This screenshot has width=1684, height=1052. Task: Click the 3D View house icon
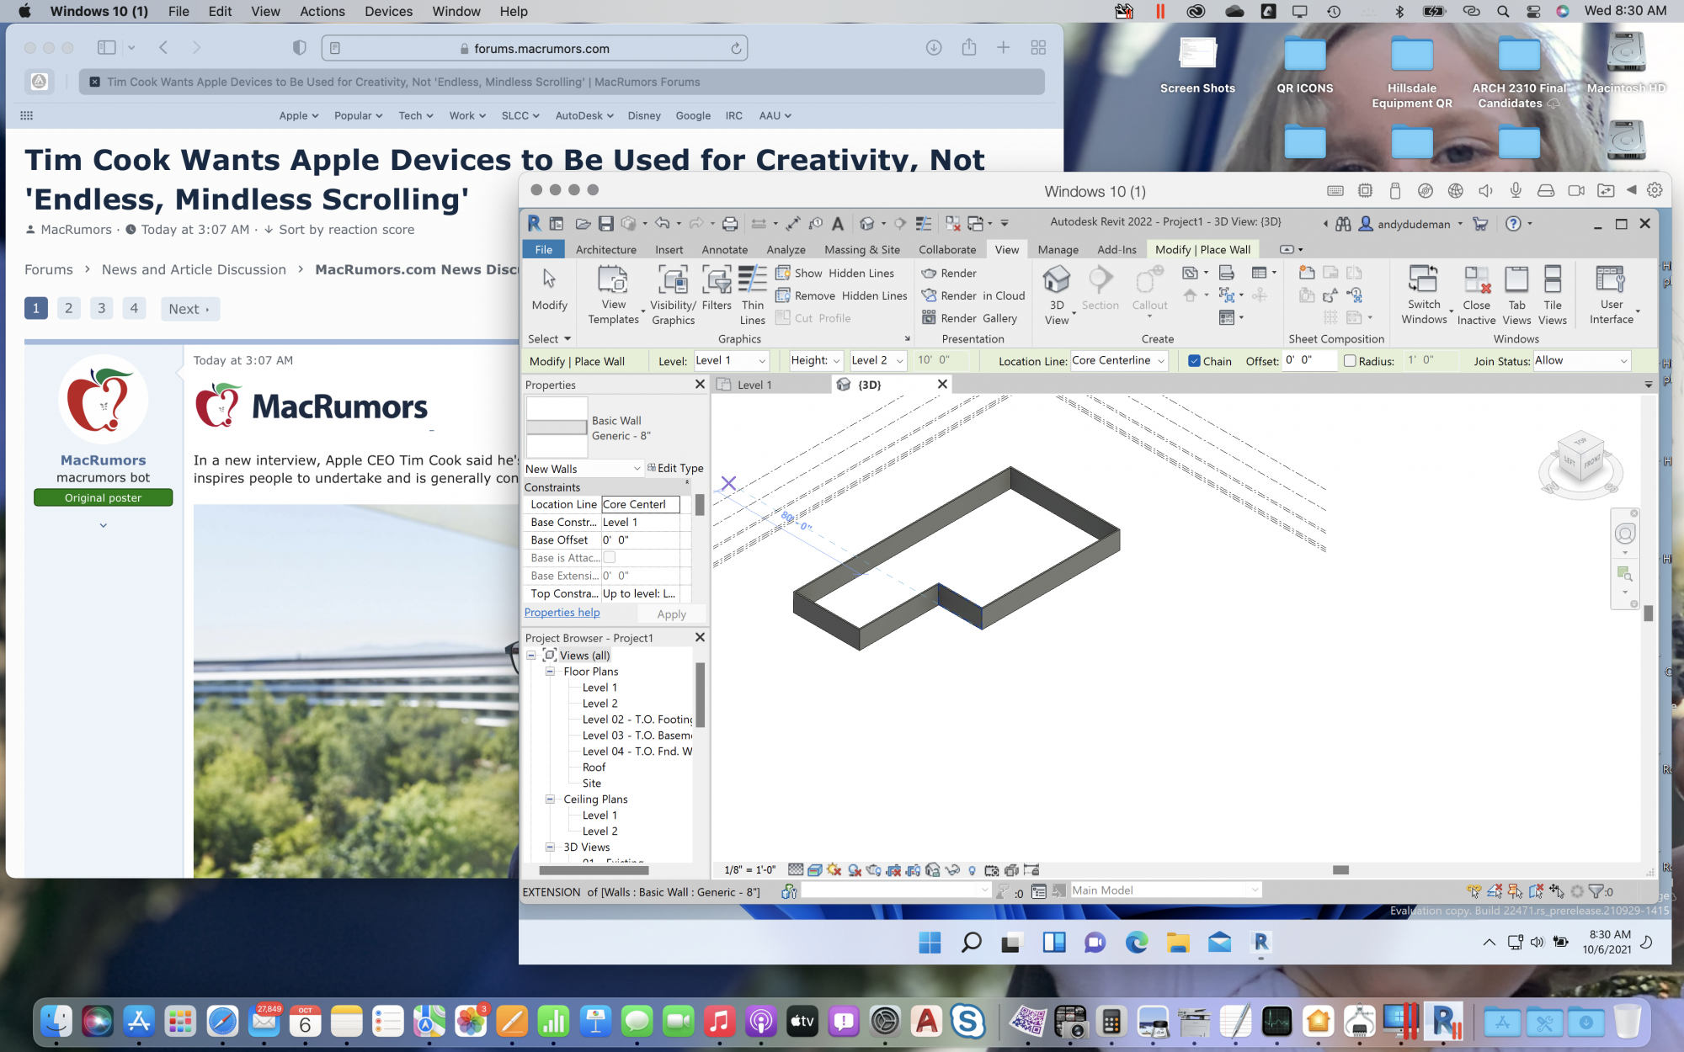tap(1056, 279)
